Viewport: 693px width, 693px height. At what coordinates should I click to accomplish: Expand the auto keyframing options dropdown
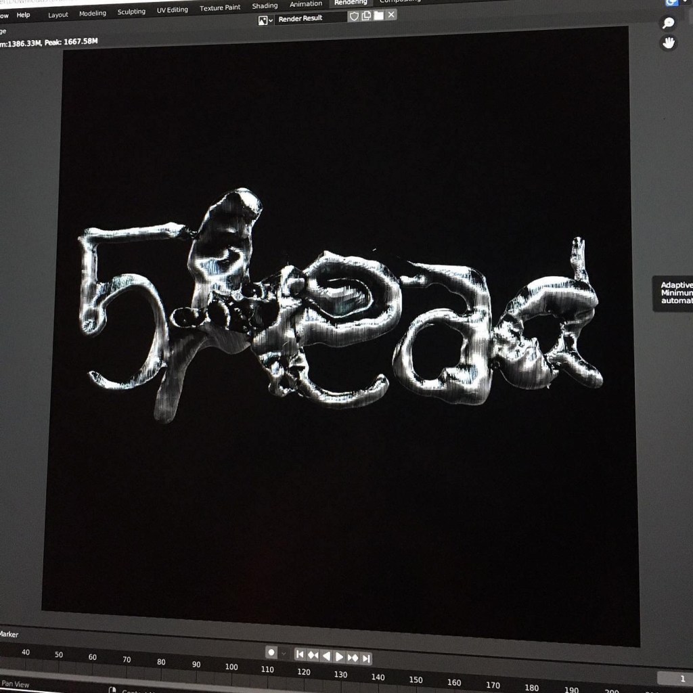[284, 654]
